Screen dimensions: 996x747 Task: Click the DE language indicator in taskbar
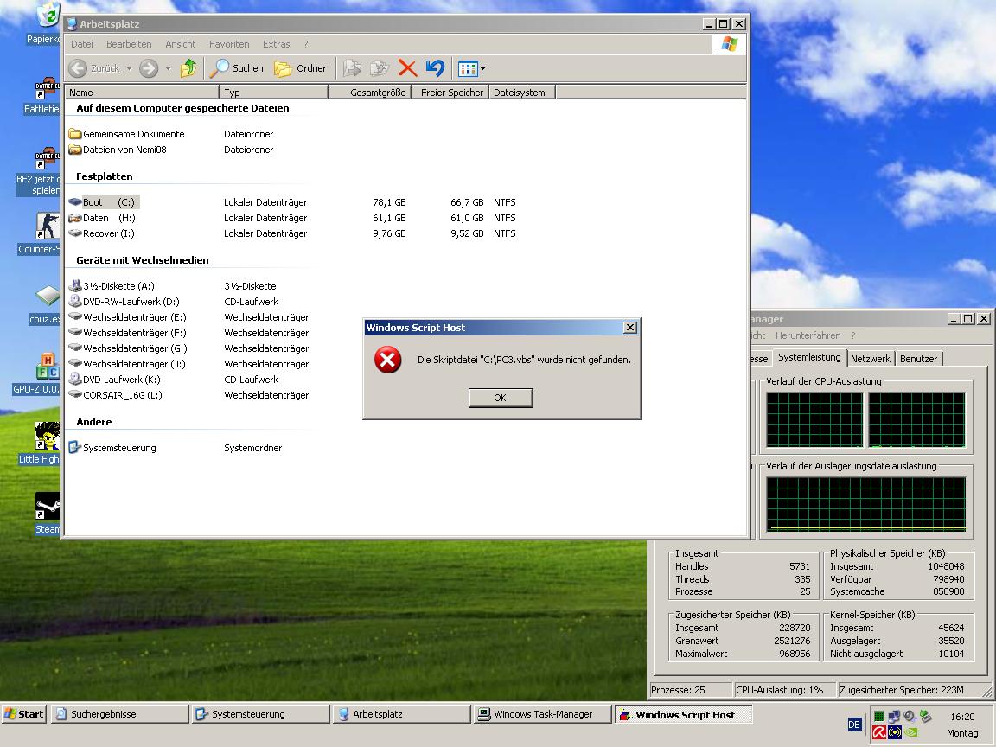tap(854, 725)
